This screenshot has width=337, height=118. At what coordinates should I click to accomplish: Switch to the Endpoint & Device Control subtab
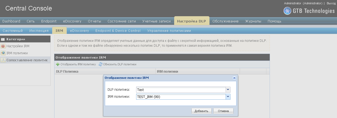point(118,31)
